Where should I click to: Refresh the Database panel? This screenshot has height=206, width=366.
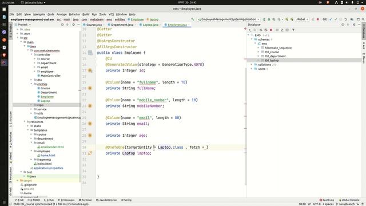click(x=261, y=30)
